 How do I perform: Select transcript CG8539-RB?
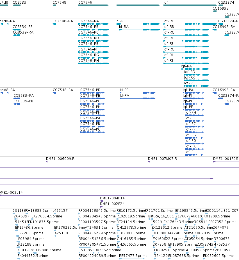(x=17, y=30)
